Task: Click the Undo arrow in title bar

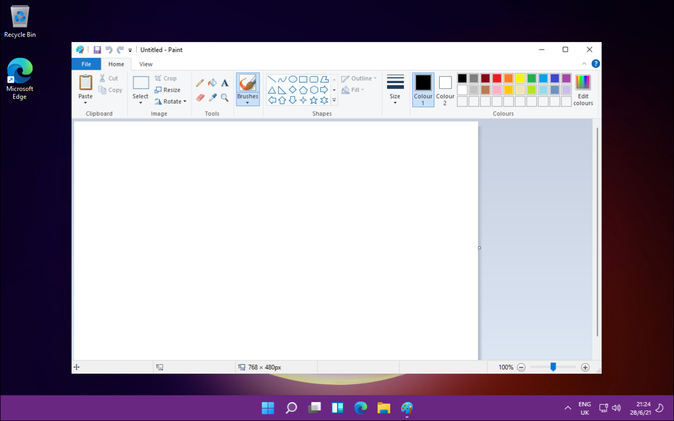Action: click(108, 49)
